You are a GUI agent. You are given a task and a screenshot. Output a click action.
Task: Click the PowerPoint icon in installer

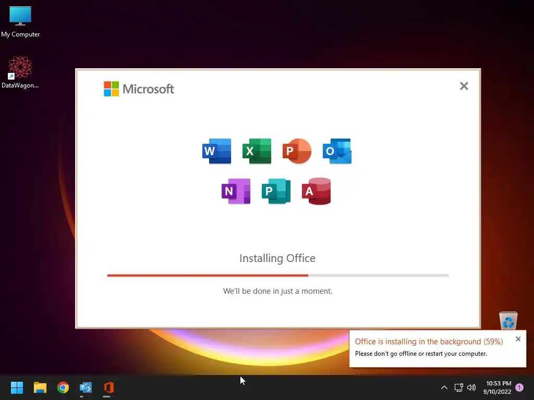[x=297, y=151]
